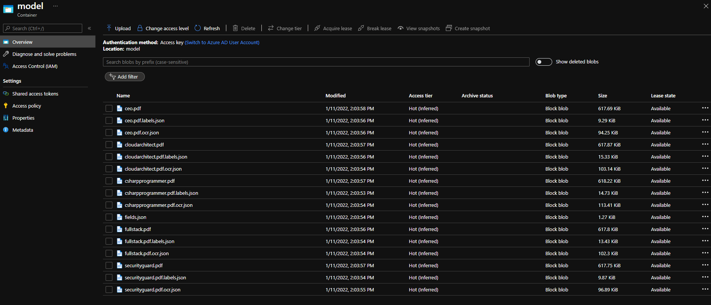This screenshot has width=711, height=305.
Task: Check the box for ceo.pdf
Action: click(x=109, y=108)
